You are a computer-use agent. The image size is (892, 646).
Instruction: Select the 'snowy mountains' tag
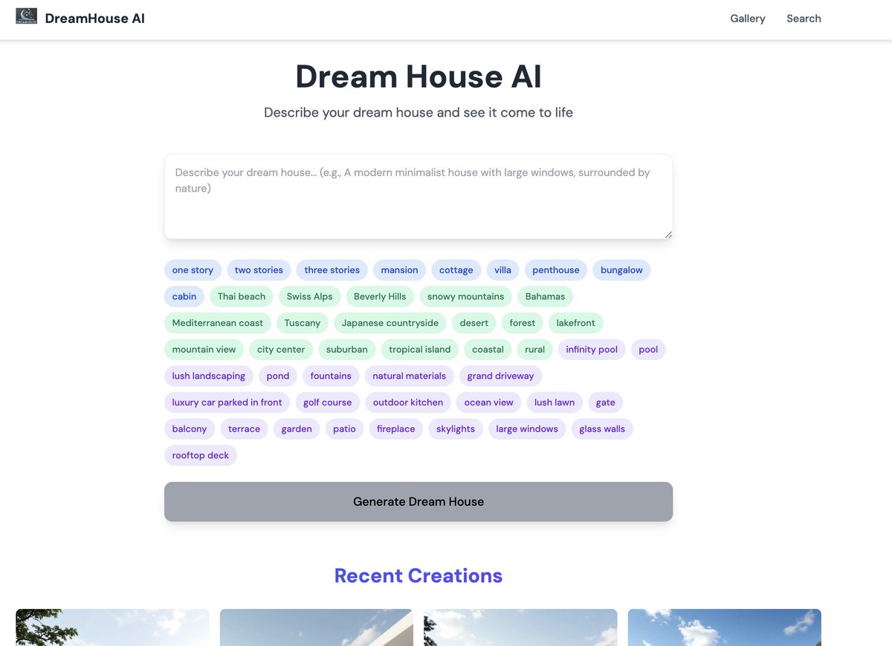(x=466, y=296)
